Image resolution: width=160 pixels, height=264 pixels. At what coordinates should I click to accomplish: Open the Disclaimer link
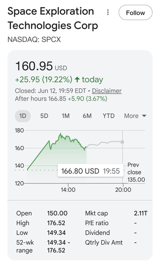[x=107, y=91]
